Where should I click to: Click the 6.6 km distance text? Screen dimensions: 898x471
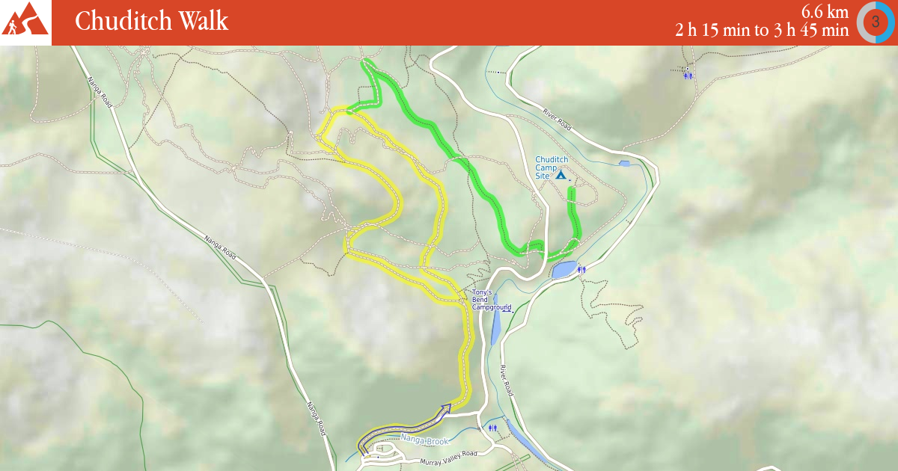pyautogui.click(x=825, y=11)
